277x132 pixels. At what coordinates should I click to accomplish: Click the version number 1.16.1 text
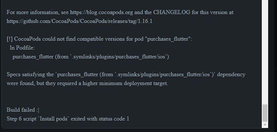tap(145, 21)
